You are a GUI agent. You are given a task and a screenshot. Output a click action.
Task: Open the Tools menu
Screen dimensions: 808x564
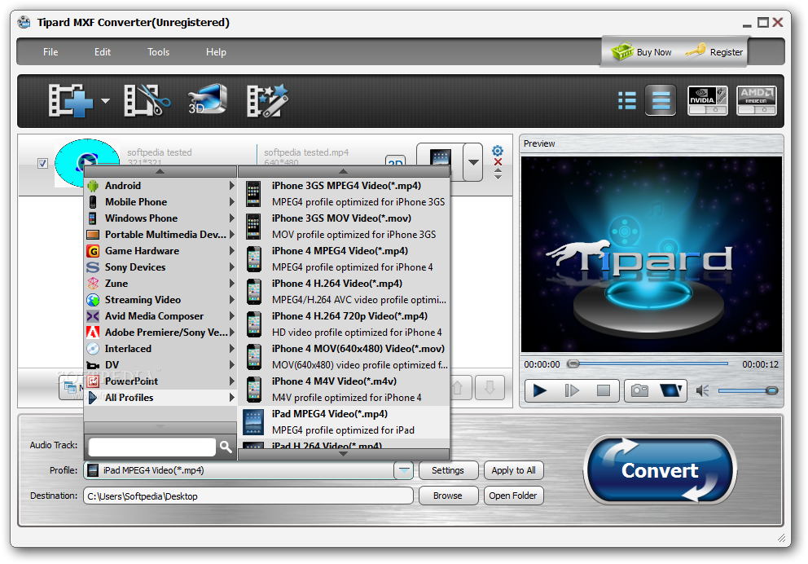(158, 52)
